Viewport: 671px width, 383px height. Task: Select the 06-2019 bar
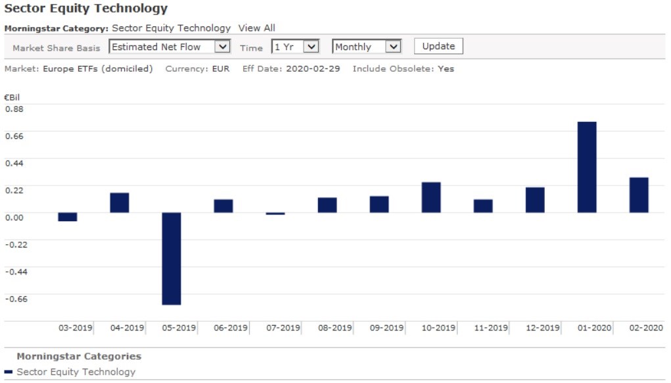[x=223, y=206]
